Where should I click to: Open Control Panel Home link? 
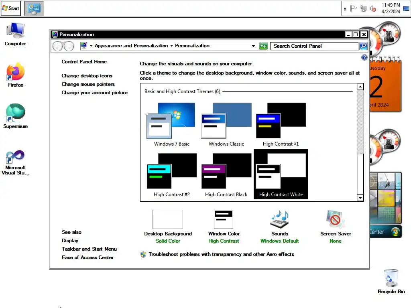[84, 62]
